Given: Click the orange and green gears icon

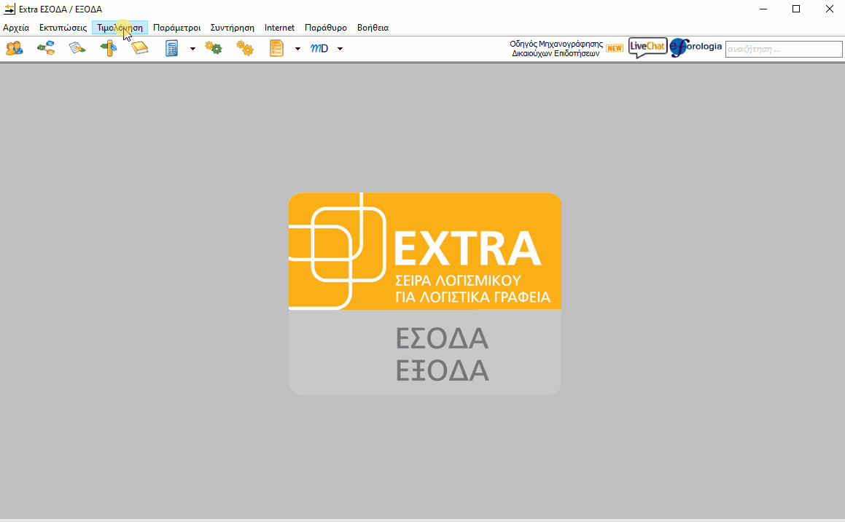Looking at the screenshot, I should click(214, 49).
